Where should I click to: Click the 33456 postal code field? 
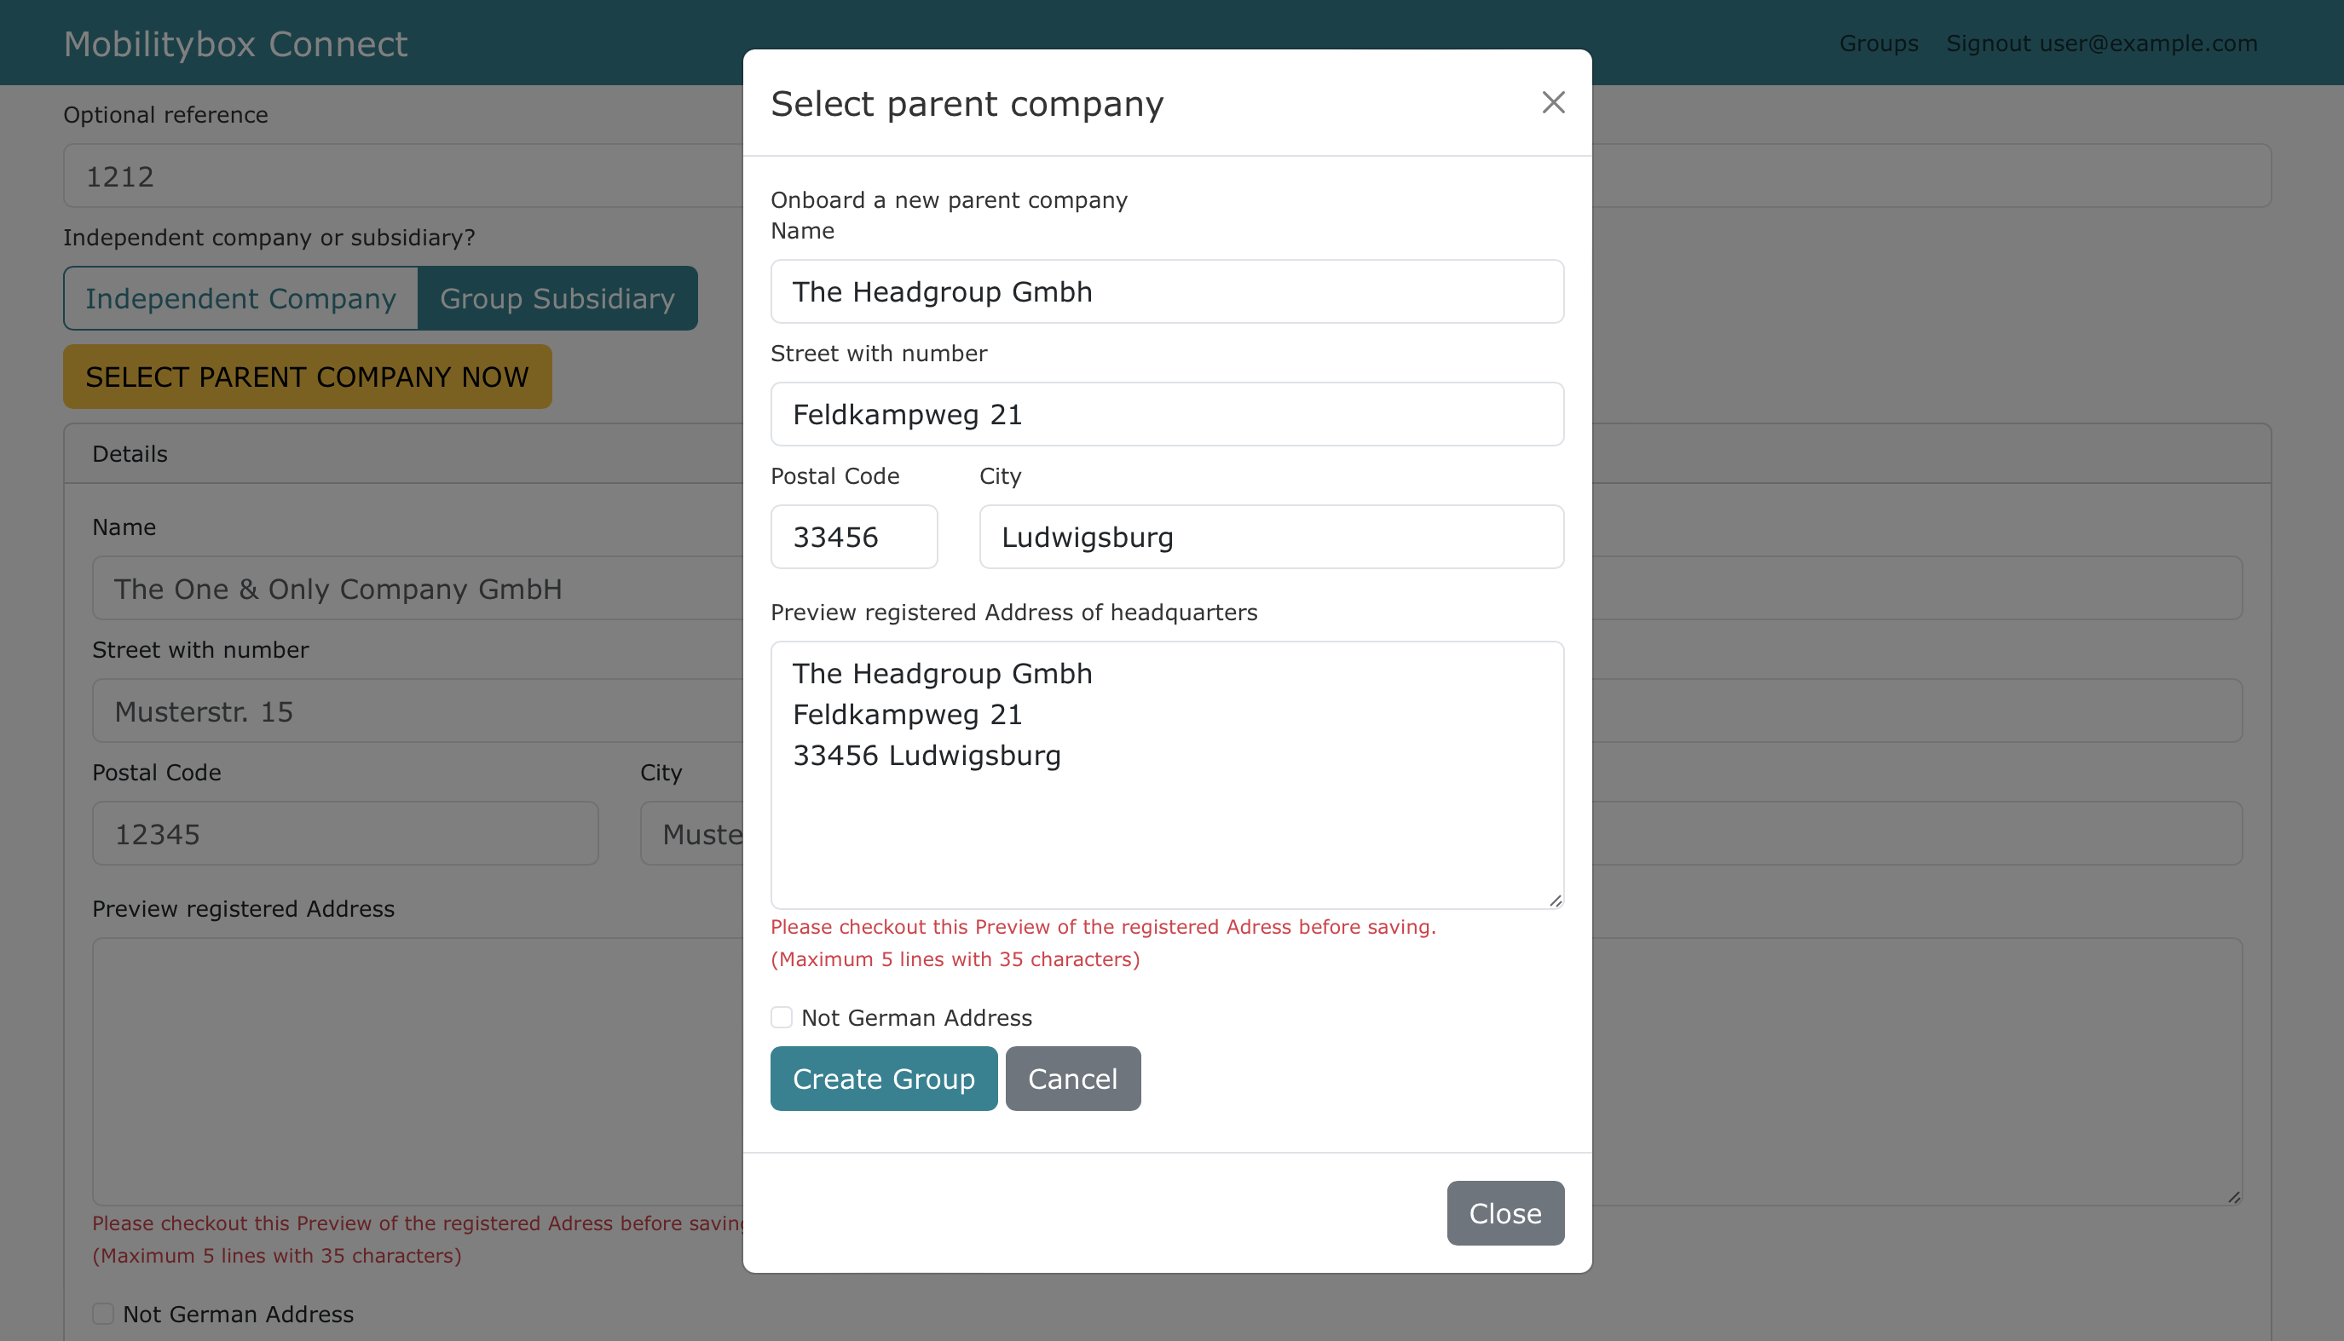pyautogui.click(x=853, y=537)
